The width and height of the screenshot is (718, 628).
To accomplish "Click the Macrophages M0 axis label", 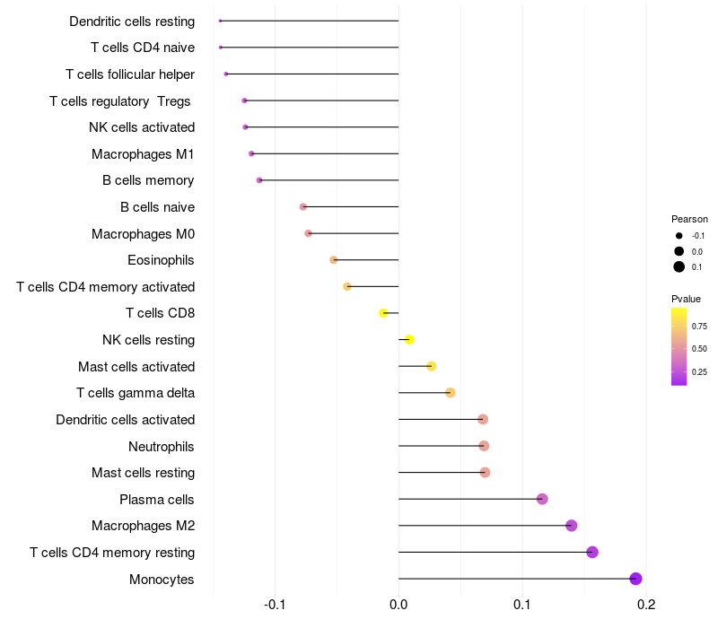I will point(143,234).
